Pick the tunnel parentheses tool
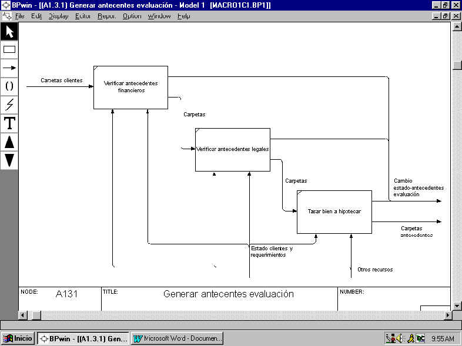 tap(9, 86)
